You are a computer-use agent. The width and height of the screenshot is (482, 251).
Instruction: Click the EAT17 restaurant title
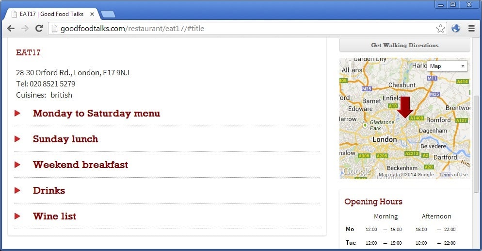28,52
